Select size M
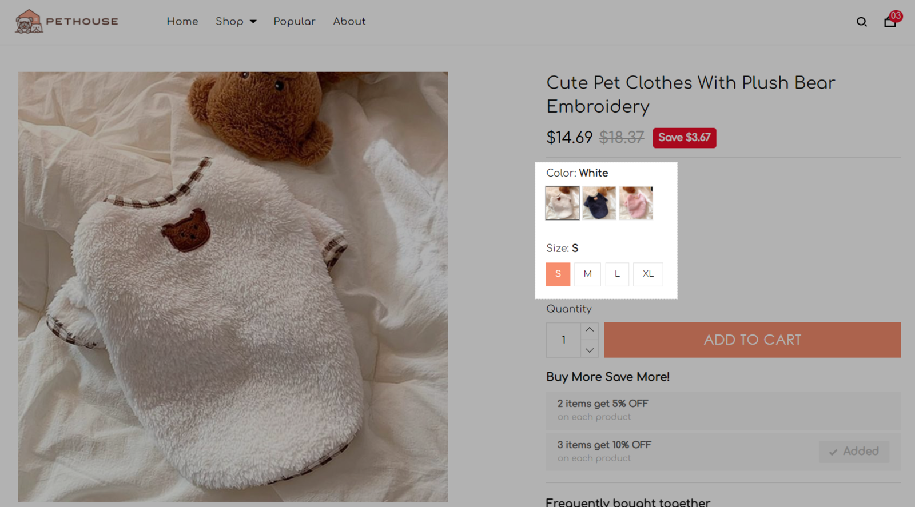This screenshot has width=915, height=507. (x=587, y=274)
